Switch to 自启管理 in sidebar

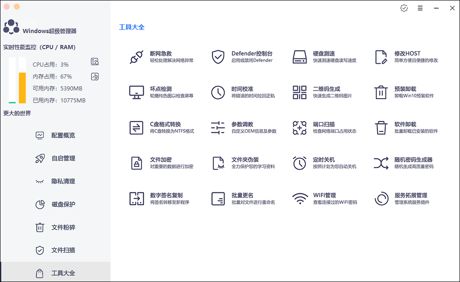[55, 158]
